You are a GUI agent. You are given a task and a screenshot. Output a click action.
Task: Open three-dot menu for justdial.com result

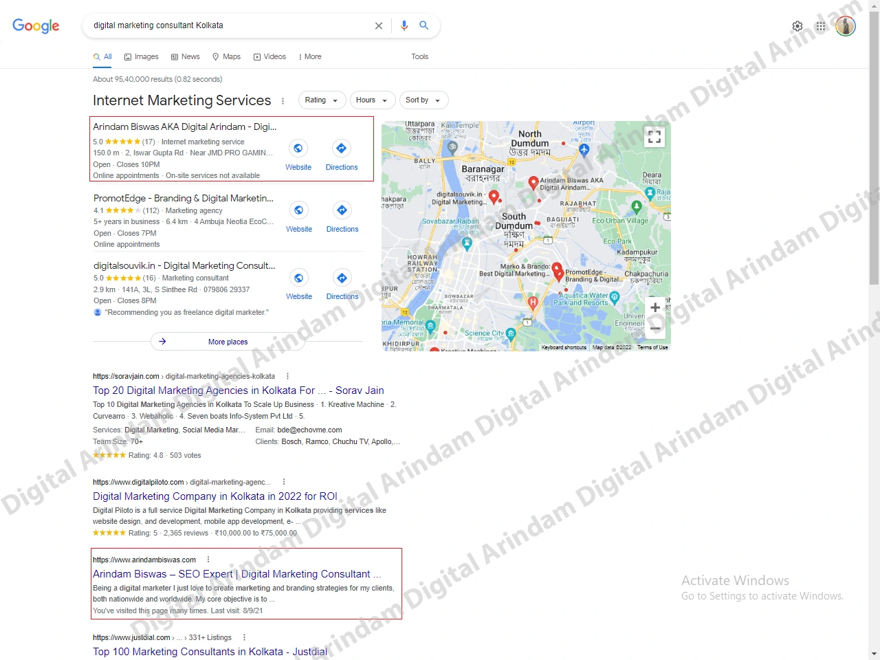[x=244, y=637]
